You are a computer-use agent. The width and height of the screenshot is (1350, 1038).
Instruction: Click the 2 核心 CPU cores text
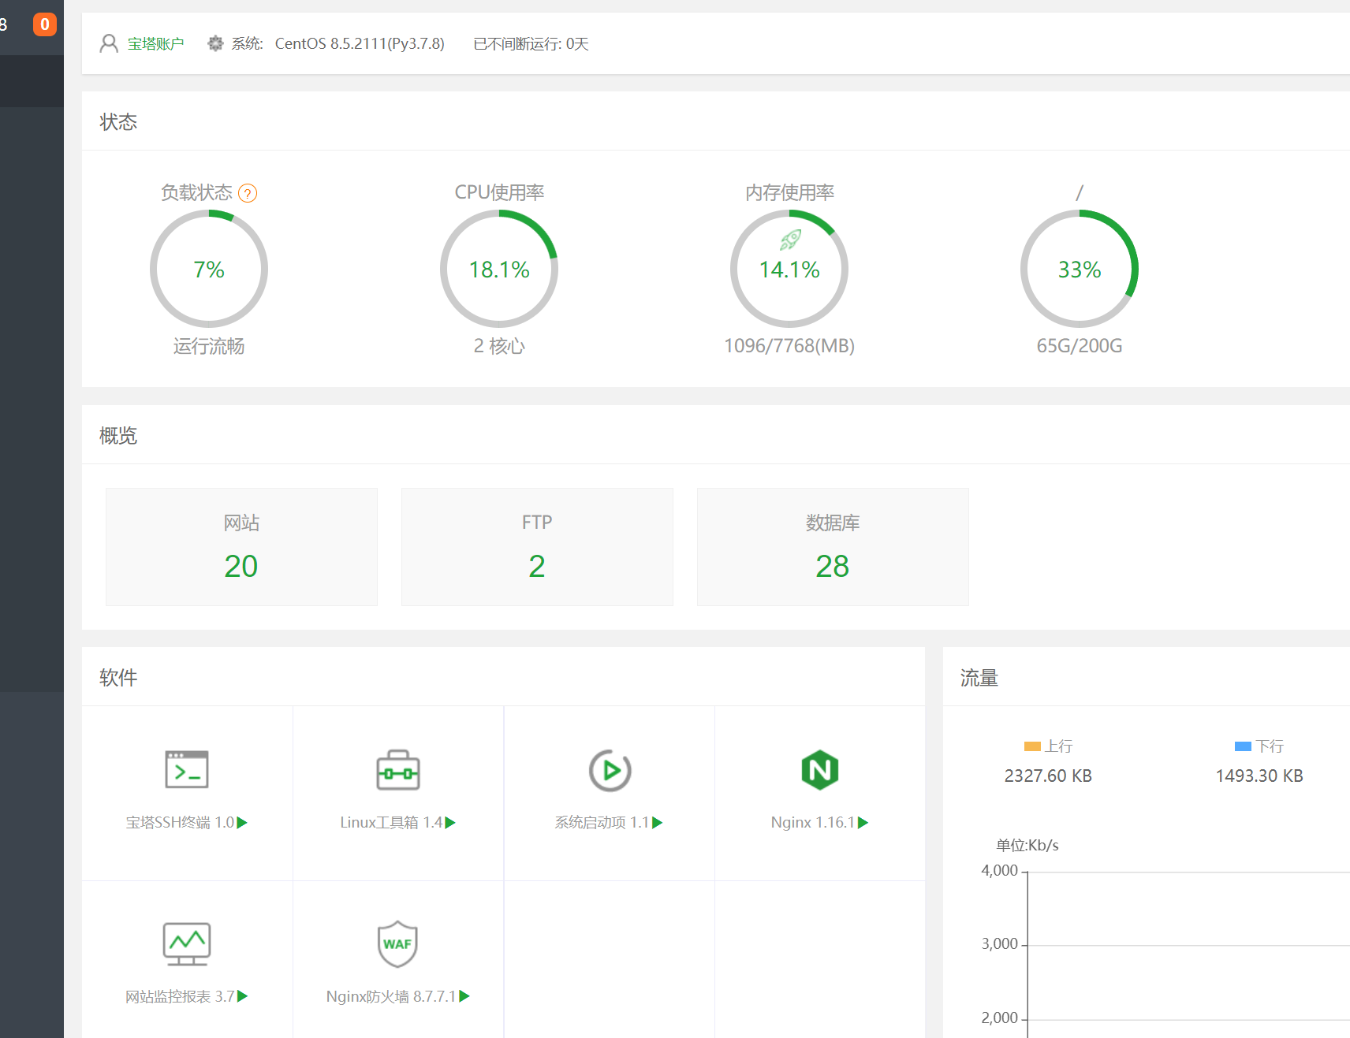[x=499, y=346]
